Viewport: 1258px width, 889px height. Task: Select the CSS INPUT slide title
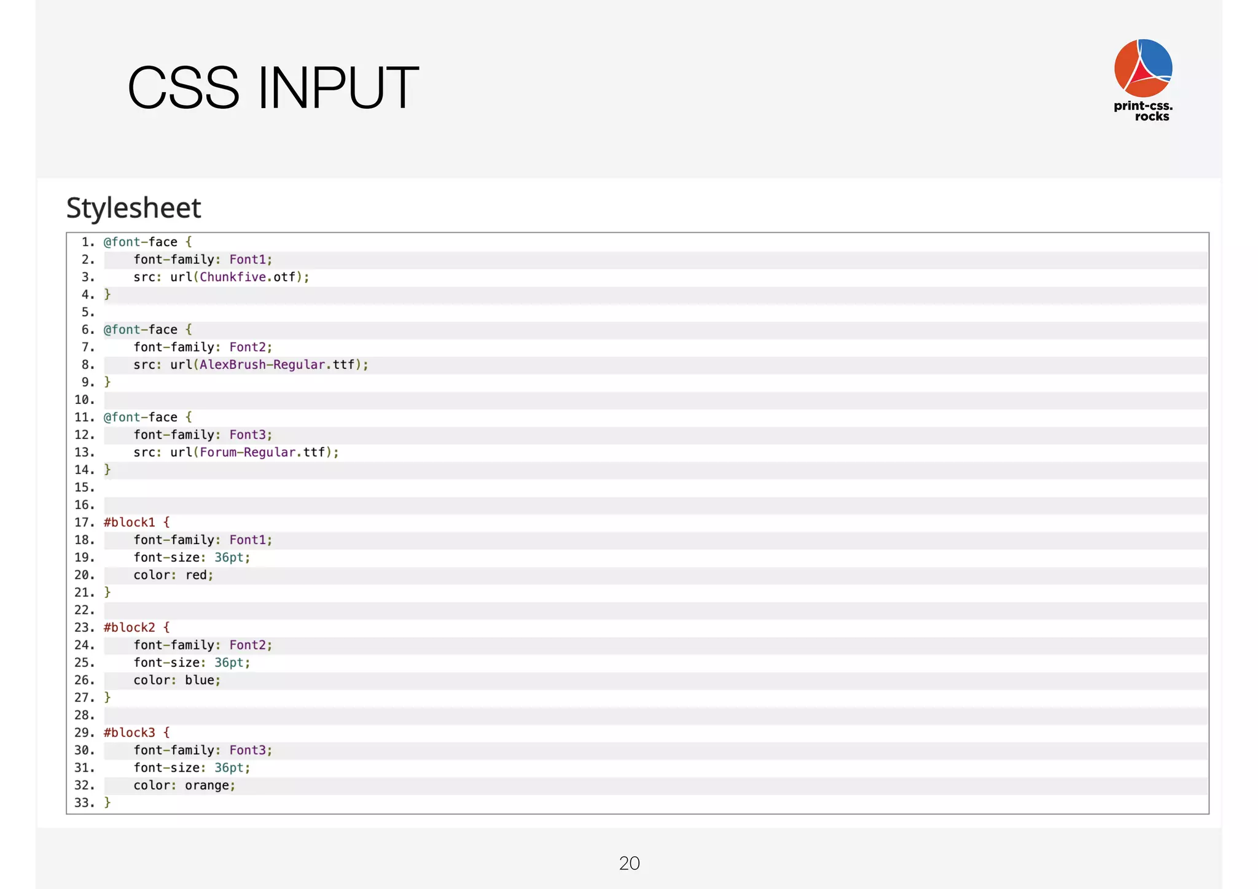[x=273, y=88]
